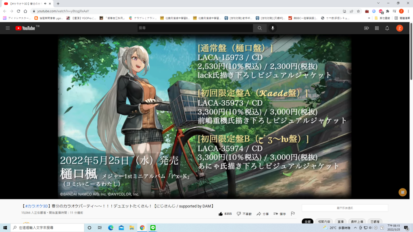Screen dimensions: 413x232
Task: Open the YouTube apps grid
Action: click(x=377, y=28)
